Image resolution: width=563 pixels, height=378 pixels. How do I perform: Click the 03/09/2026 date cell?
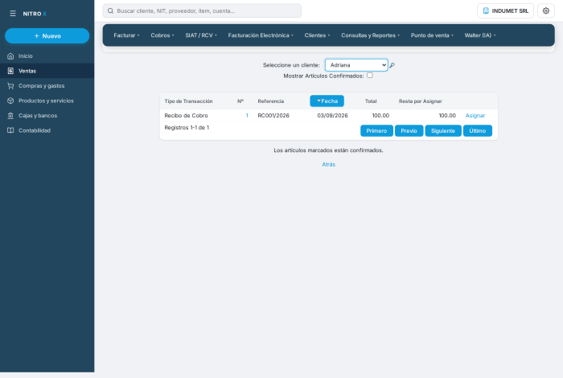tap(332, 116)
